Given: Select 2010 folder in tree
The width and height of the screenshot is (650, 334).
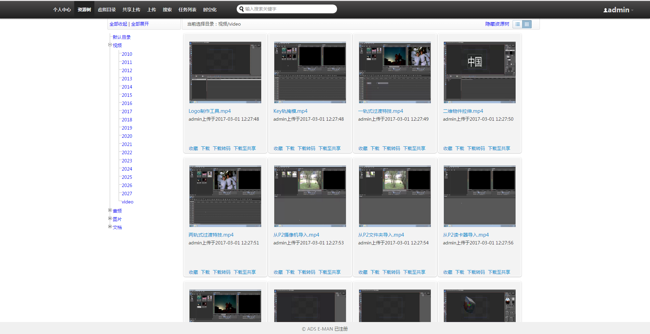Looking at the screenshot, I should (x=127, y=54).
